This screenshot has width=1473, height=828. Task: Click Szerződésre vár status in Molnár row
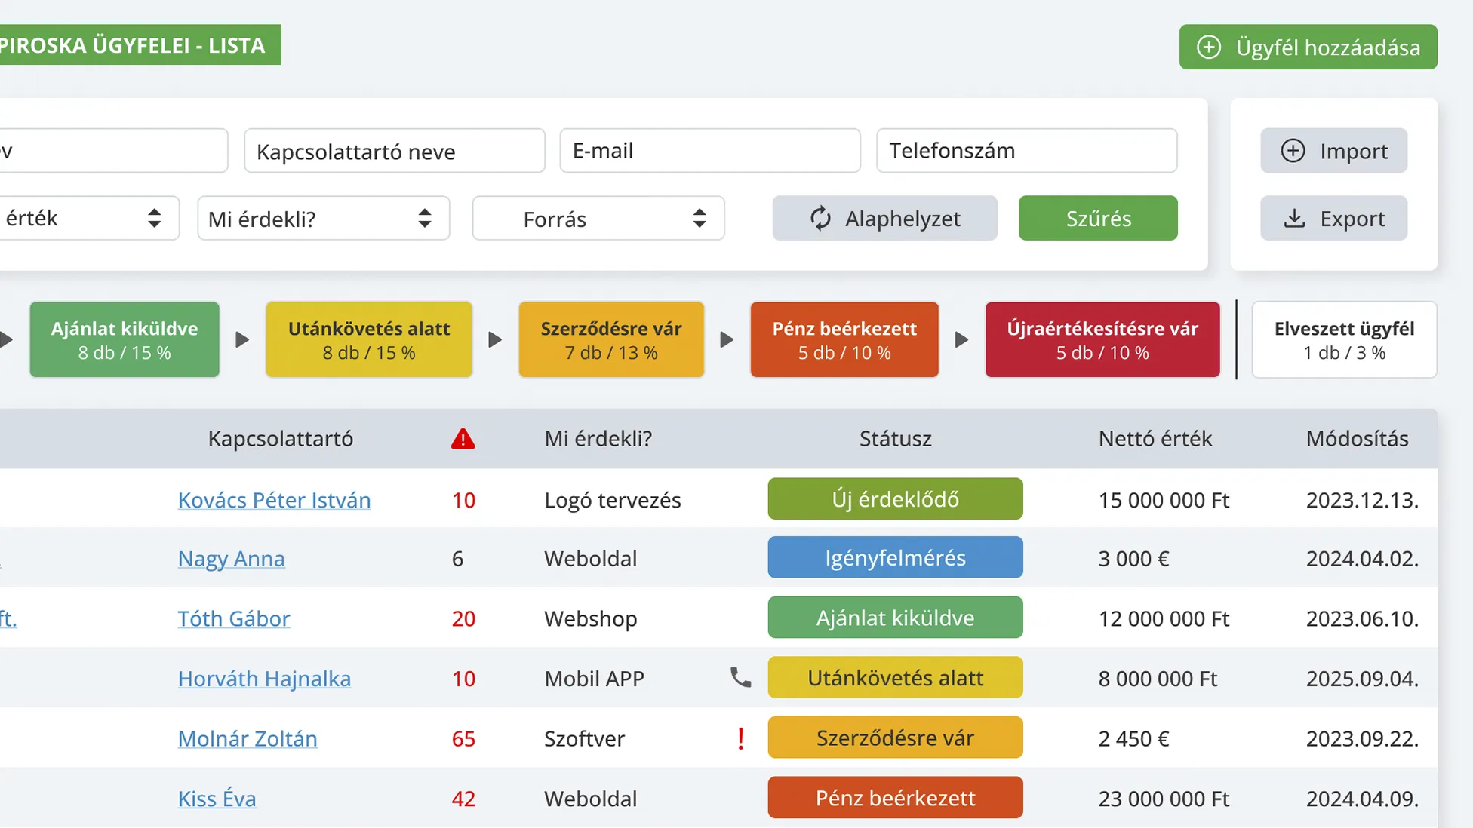[x=895, y=737]
